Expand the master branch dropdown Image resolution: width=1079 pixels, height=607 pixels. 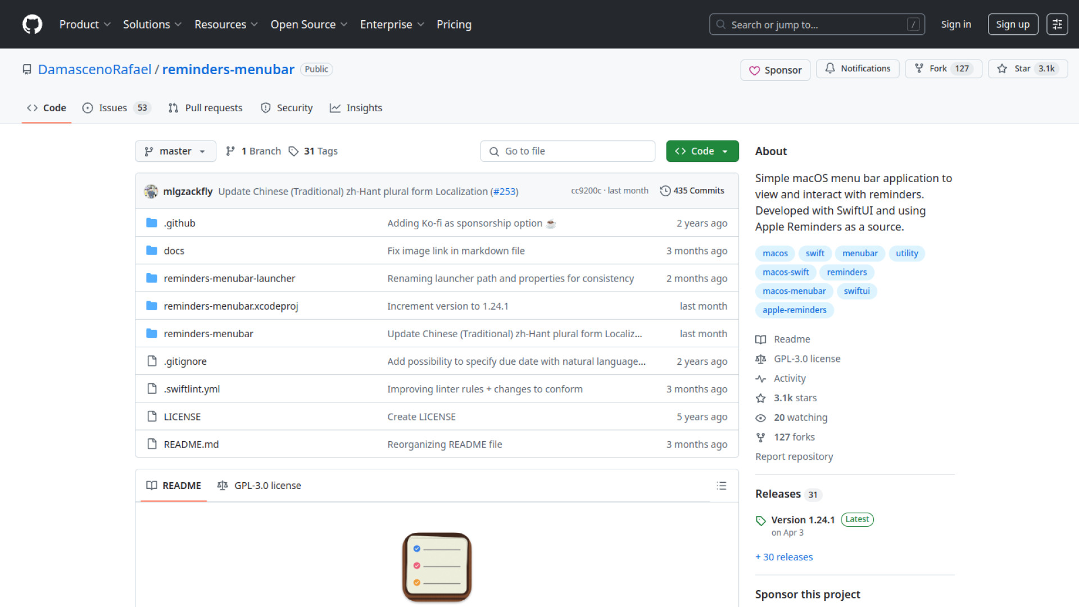[x=175, y=151]
